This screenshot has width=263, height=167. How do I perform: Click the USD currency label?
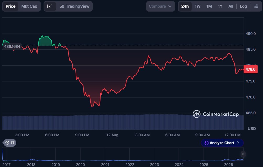[x=252, y=129]
